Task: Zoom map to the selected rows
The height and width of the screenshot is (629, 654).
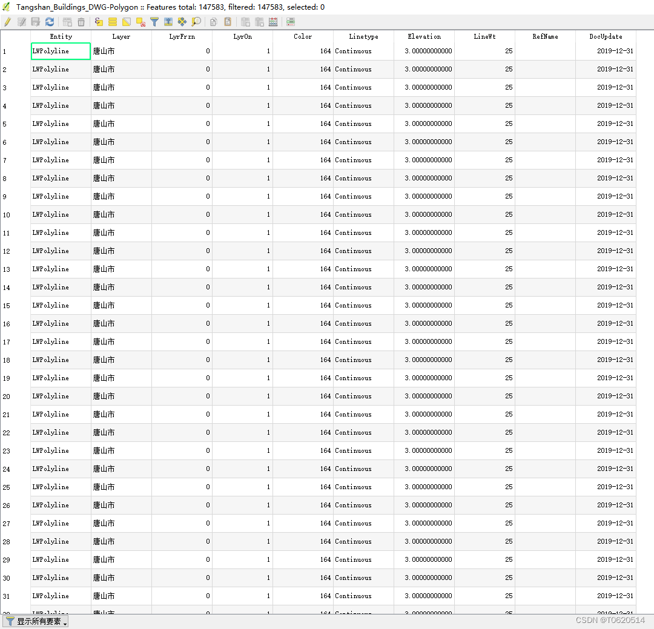Action: click(196, 22)
